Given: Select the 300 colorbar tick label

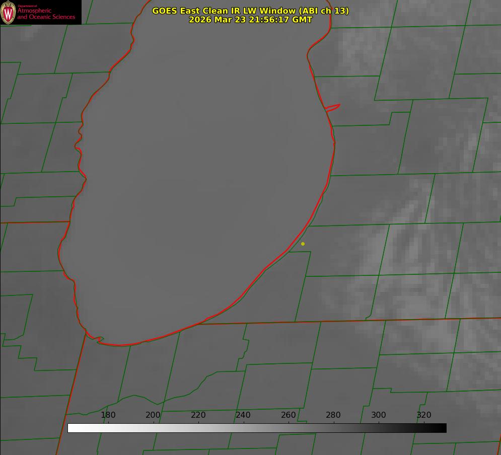Looking at the screenshot, I should [x=379, y=415].
